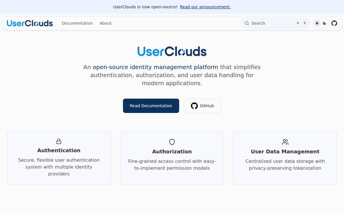Click the Authorization card description text
The height and width of the screenshot is (215, 344).
[172, 165]
